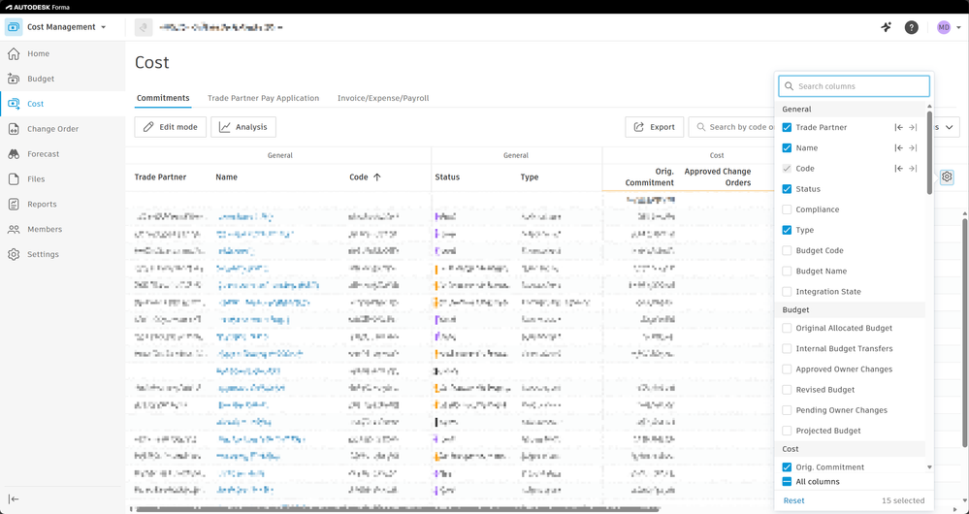The image size is (969, 514).
Task: Switch to the Commitments tab
Action: click(x=163, y=98)
